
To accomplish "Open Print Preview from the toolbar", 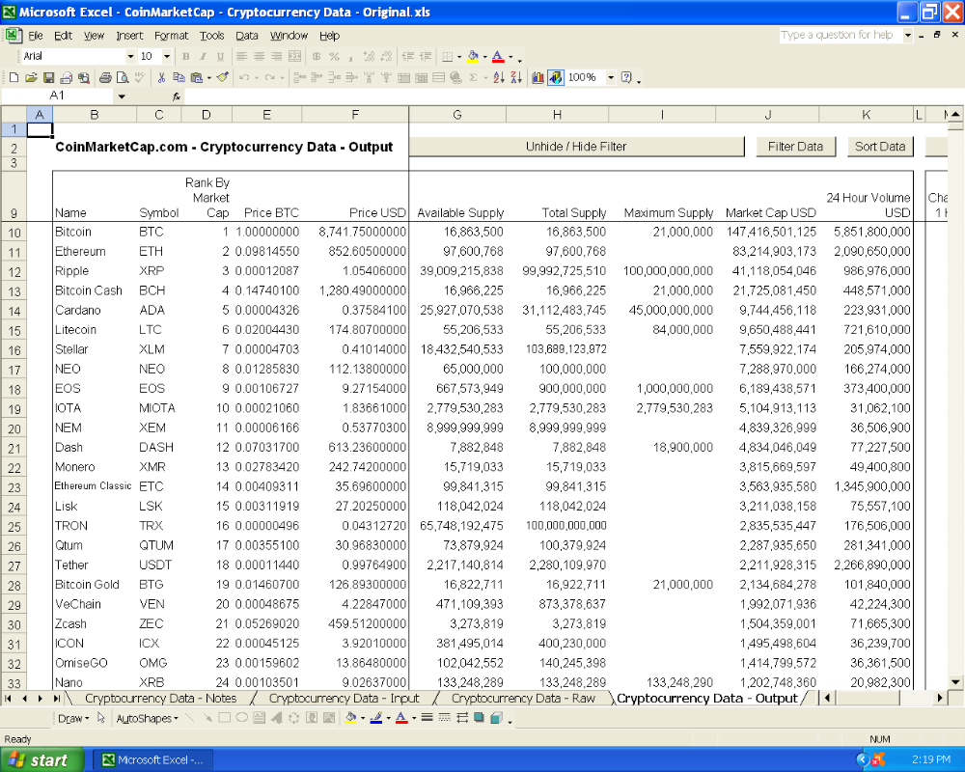I will coord(123,77).
